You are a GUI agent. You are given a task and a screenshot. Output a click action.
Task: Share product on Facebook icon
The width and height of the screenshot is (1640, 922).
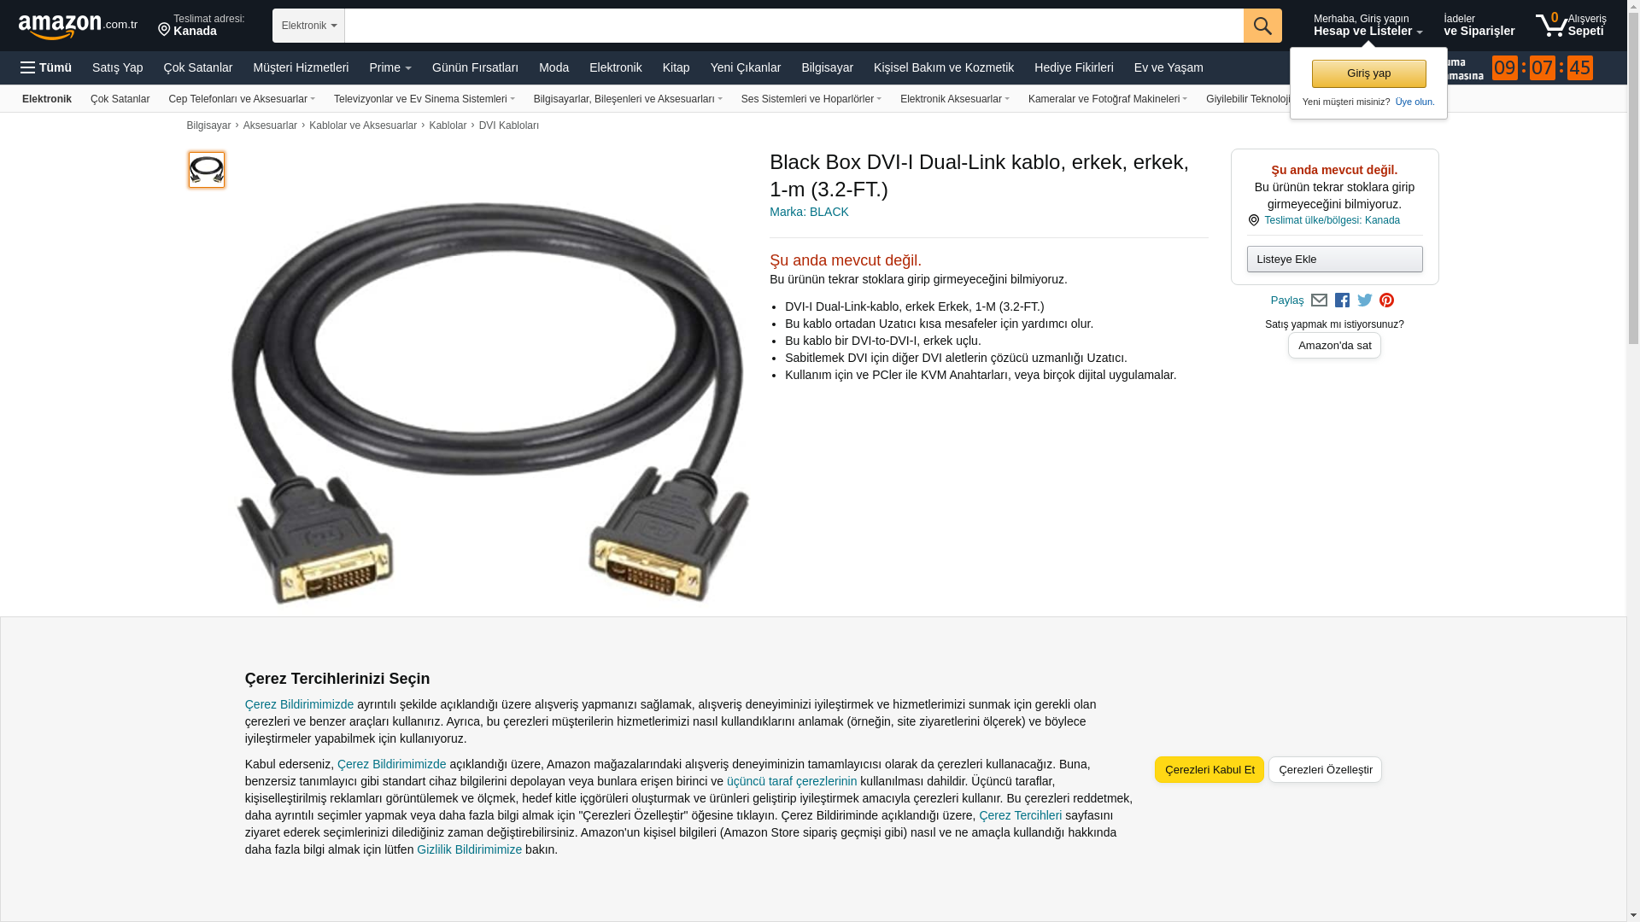coord(1342,301)
